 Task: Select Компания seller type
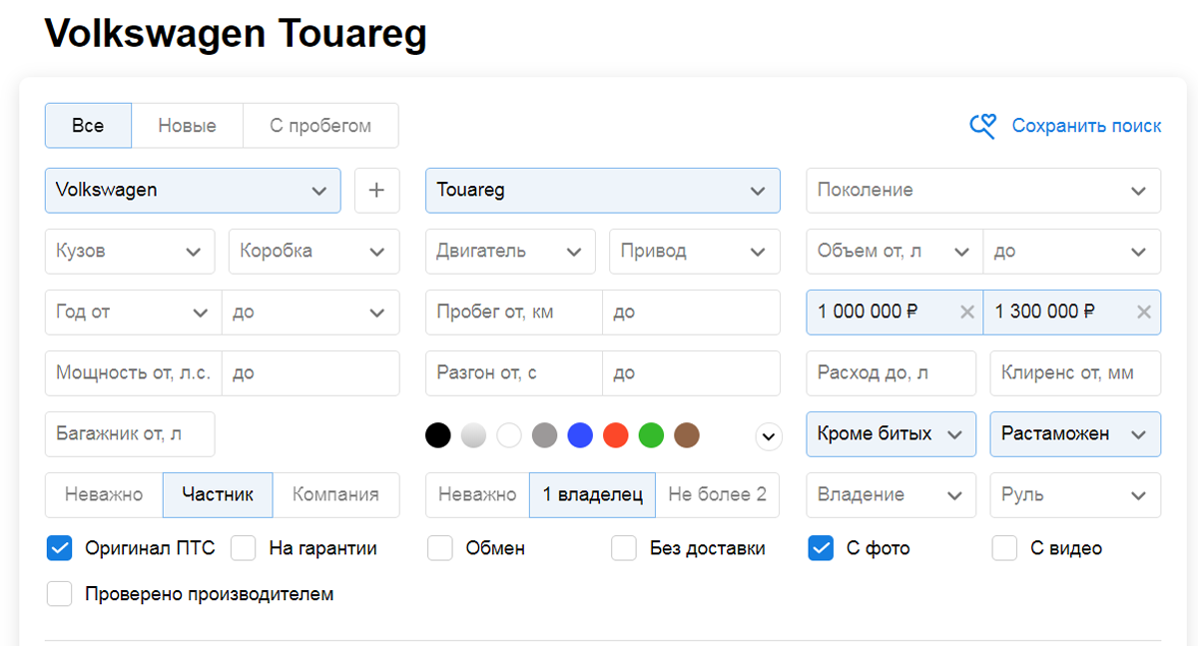(335, 494)
